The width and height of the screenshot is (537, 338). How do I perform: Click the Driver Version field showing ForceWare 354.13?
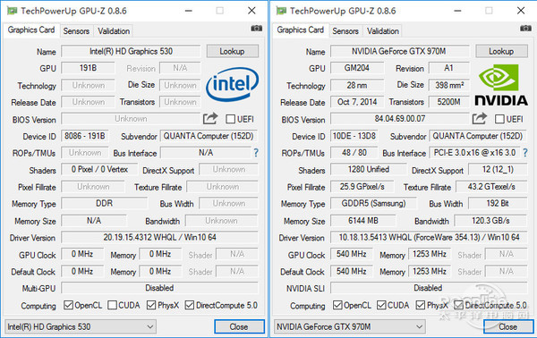click(x=429, y=238)
